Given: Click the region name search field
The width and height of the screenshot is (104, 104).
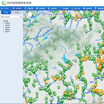Looking at the screenshot, I should pyautogui.click(x=10, y=17).
